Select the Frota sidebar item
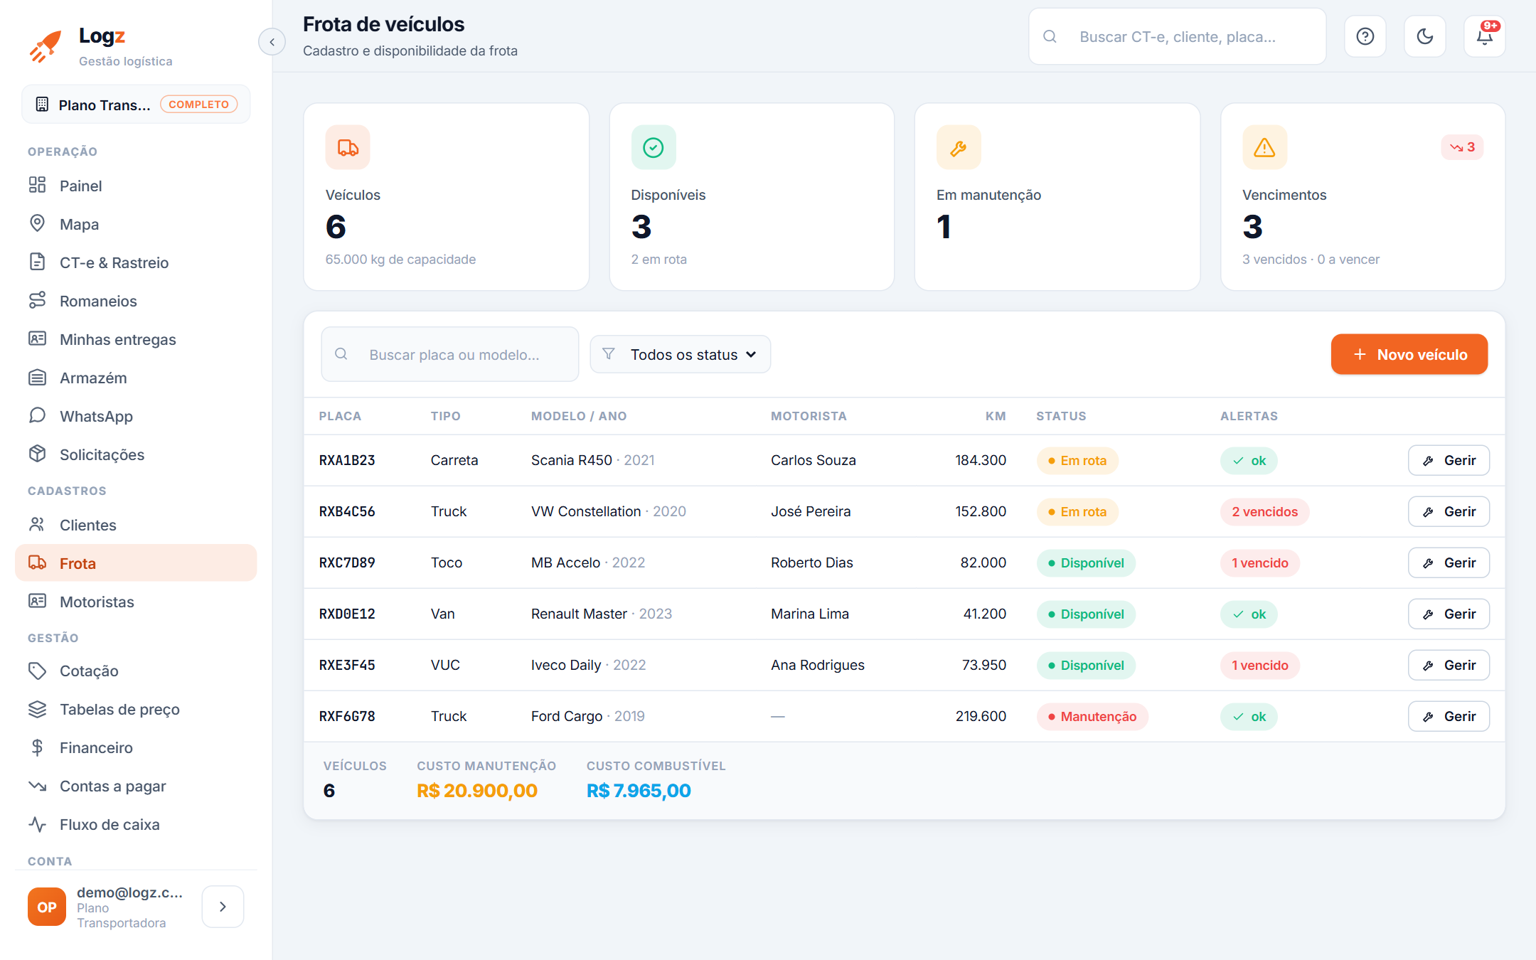The height and width of the screenshot is (960, 1536). [x=136, y=563]
